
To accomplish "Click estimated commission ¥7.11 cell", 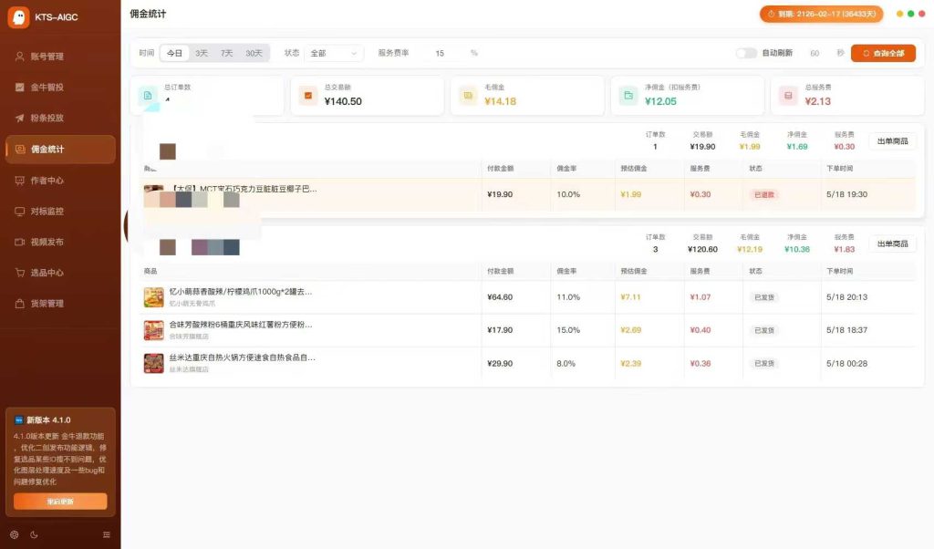I will pos(630,297).
